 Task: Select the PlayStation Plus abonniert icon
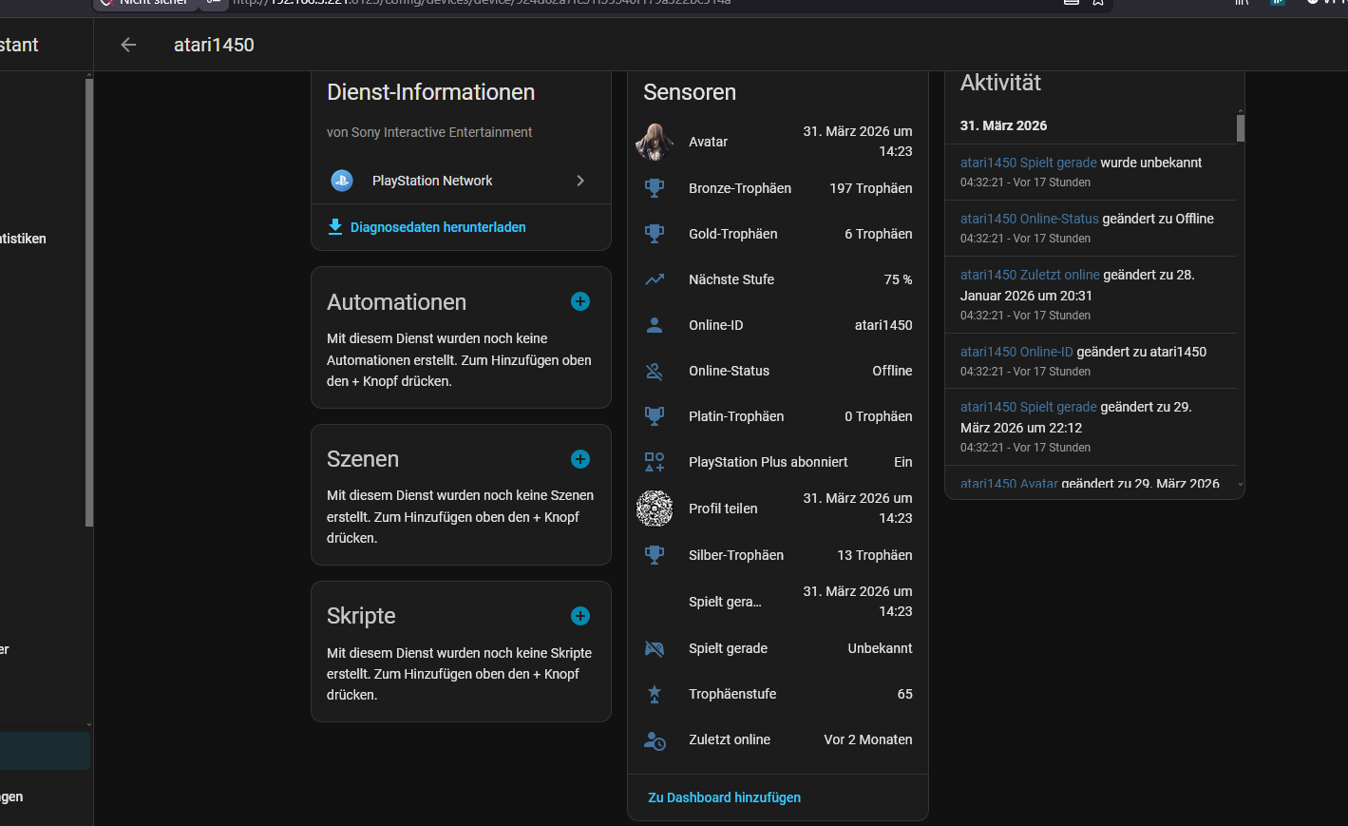click(x=655, y=462)
